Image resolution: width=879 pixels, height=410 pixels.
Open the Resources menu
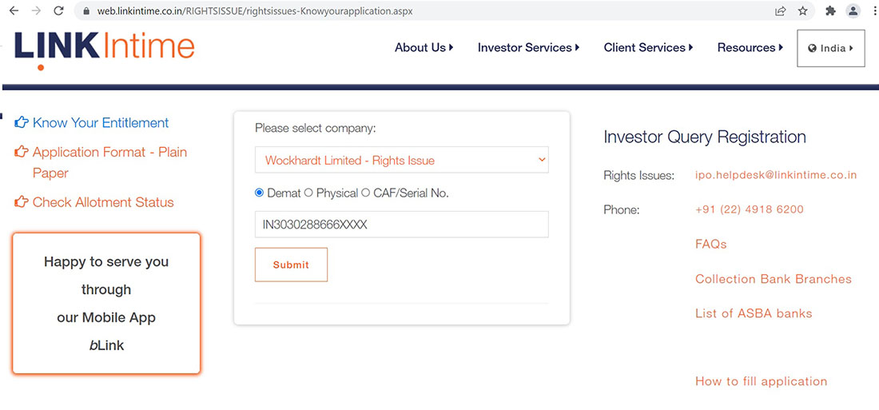[x=750, y=48]
